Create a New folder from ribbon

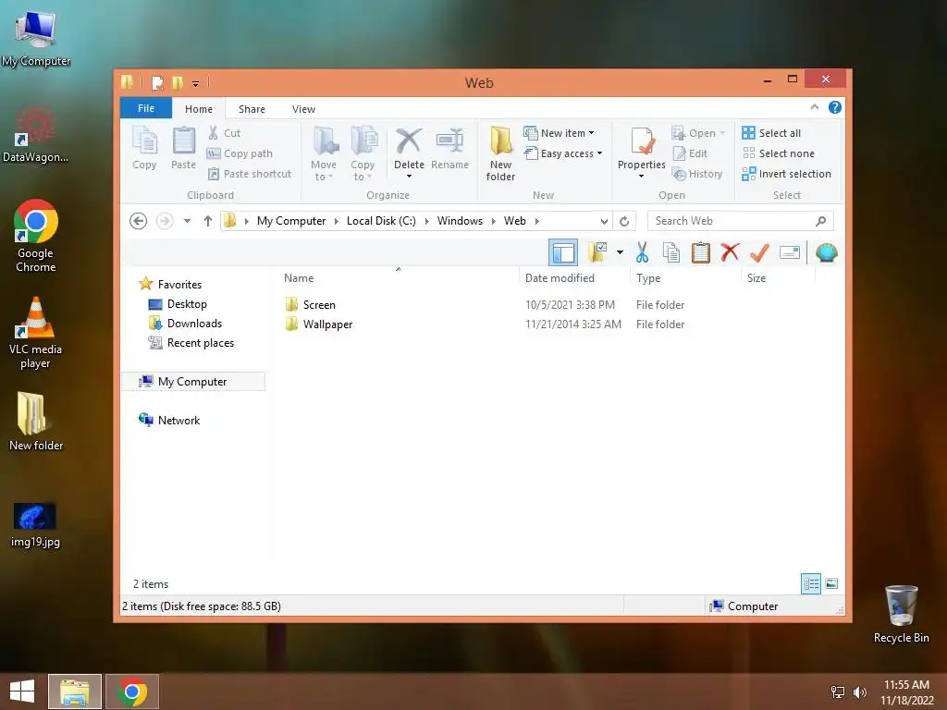[500, 154]
